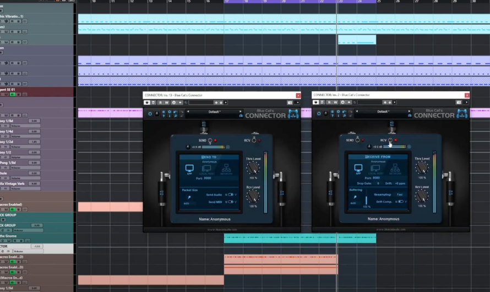Select the teal clip on the Gnome track
Screen dimensions: 490x292
300,239
